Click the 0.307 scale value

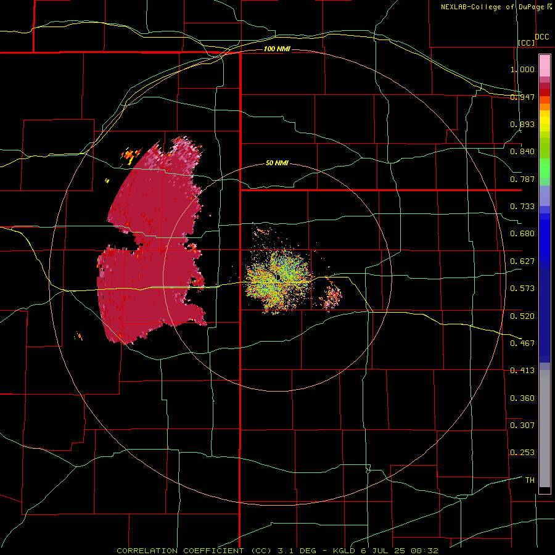[522, 425]
